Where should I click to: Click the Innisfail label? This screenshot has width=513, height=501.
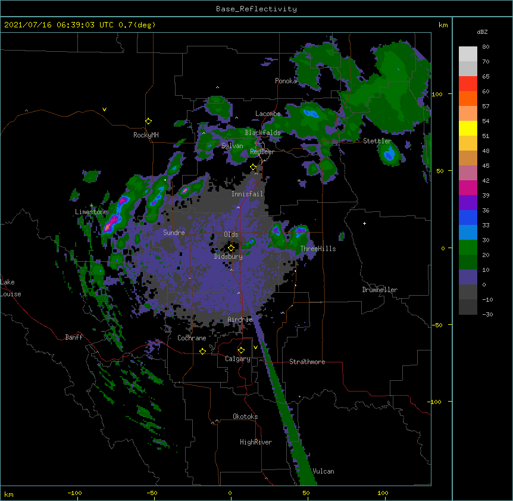click(247, 194)
